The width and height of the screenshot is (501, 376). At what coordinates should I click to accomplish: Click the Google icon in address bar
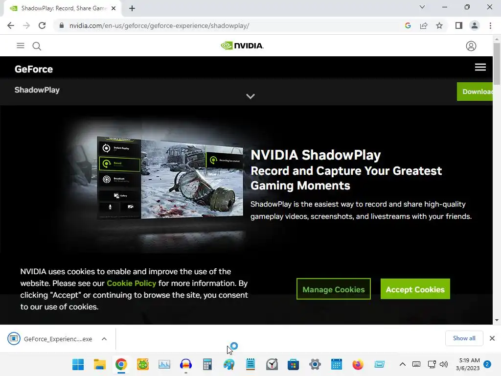(408, 25)
